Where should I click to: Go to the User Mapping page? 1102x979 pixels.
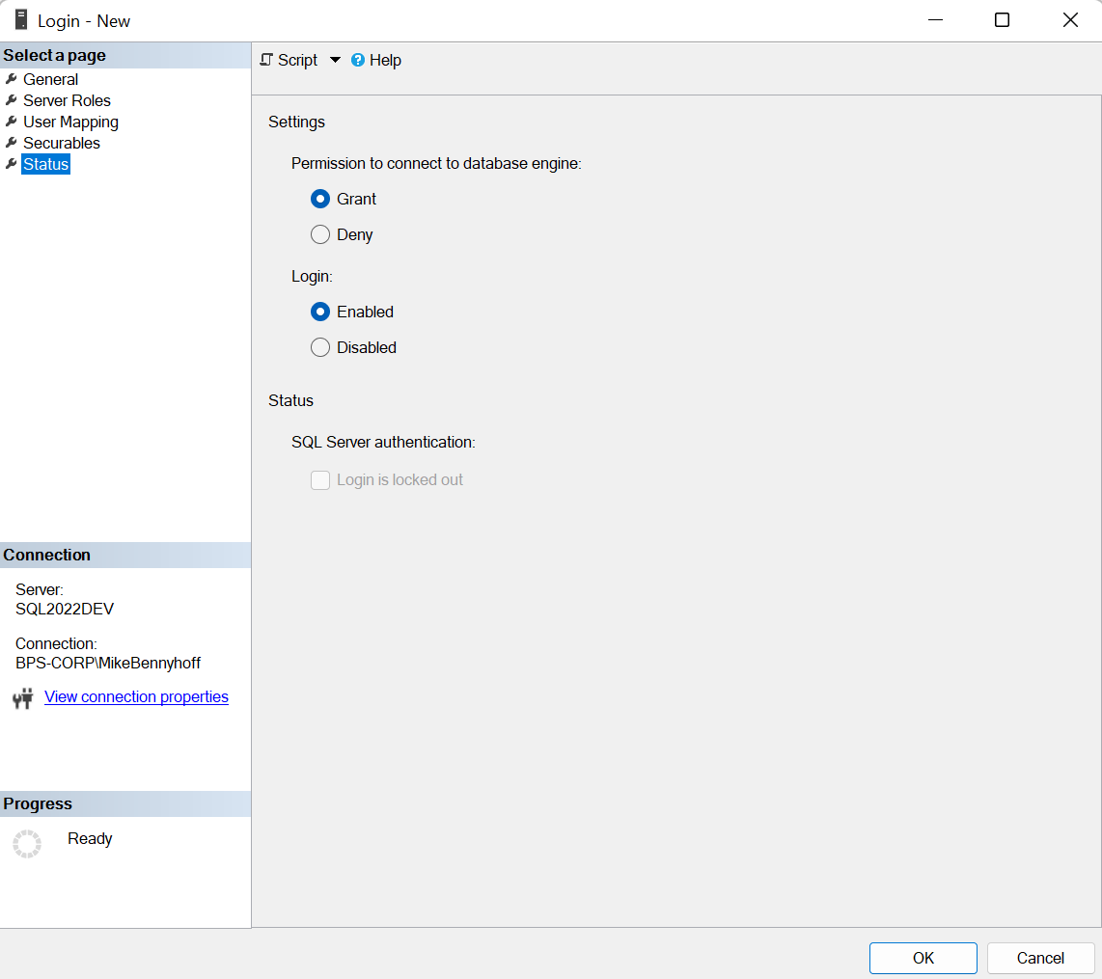pyautogui.click(x=71, y=122)
